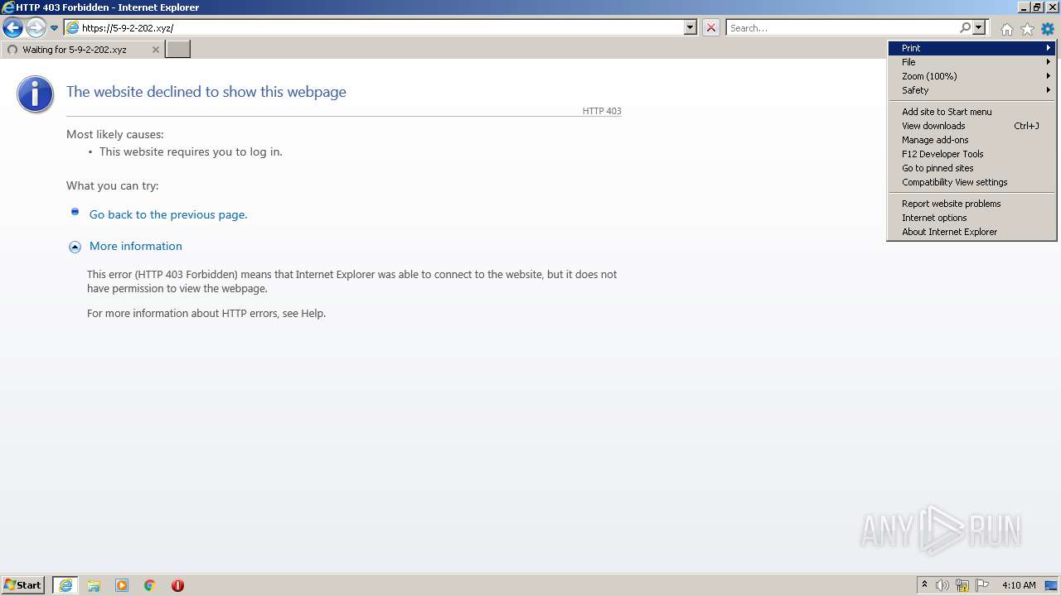Screen dimensions: 1061x596
Task: Open the recent pages dropdown arrow
Action: point(54,28)
